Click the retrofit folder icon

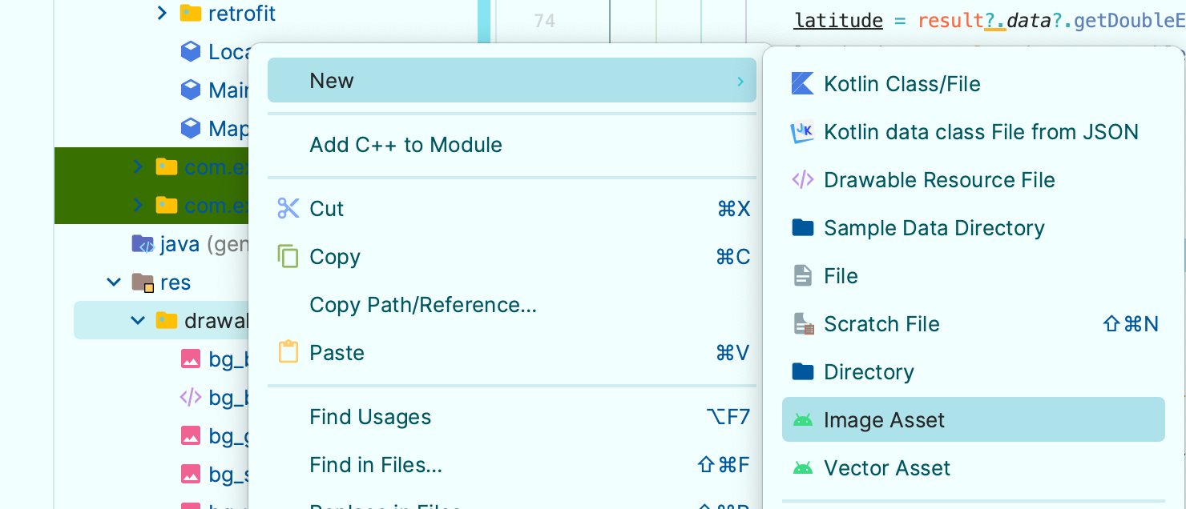click(x=191, y=13)
